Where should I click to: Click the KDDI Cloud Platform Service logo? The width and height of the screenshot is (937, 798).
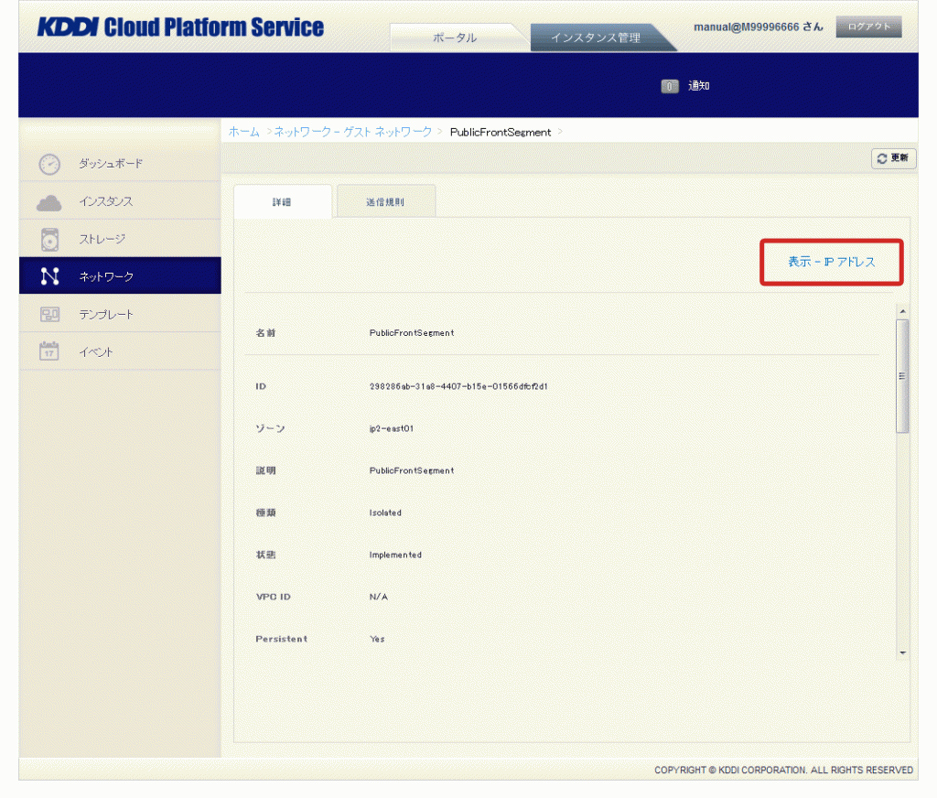(180, 27)
